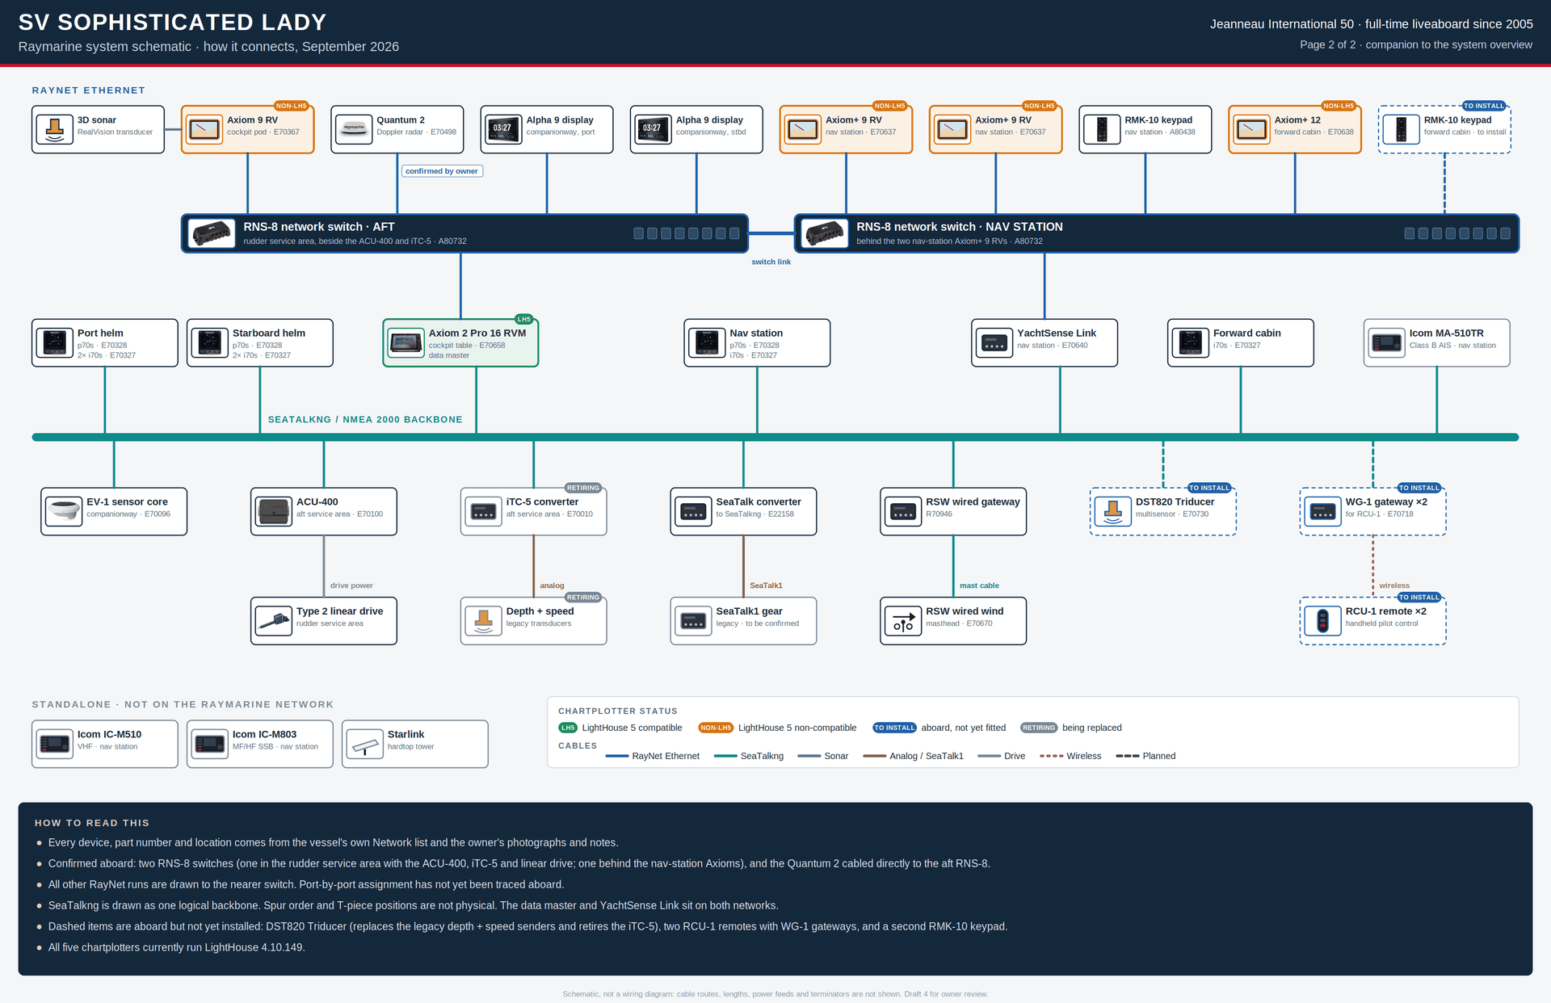Click the 'switch link' label

(x=771, y=262)
